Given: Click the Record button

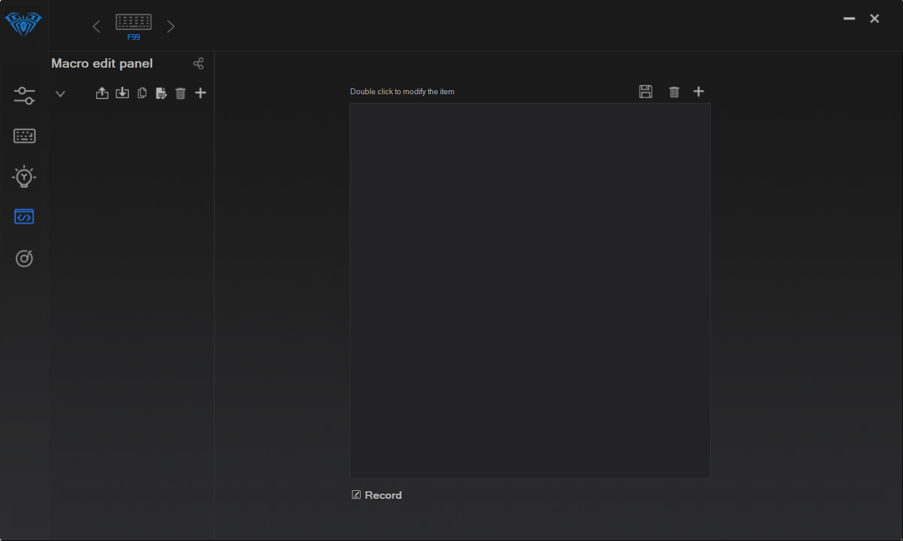Looking at the screenshot, I should 377,495.
